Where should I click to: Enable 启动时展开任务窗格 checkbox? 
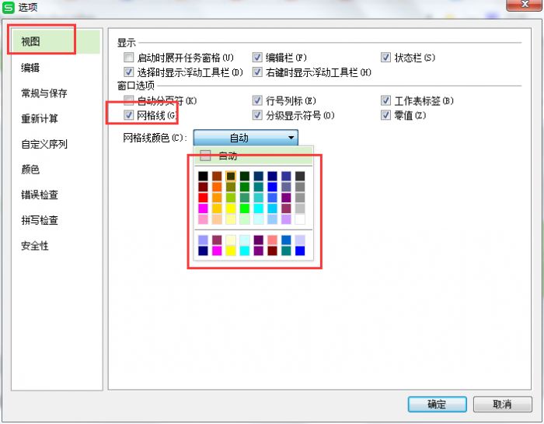click(129, 58)
